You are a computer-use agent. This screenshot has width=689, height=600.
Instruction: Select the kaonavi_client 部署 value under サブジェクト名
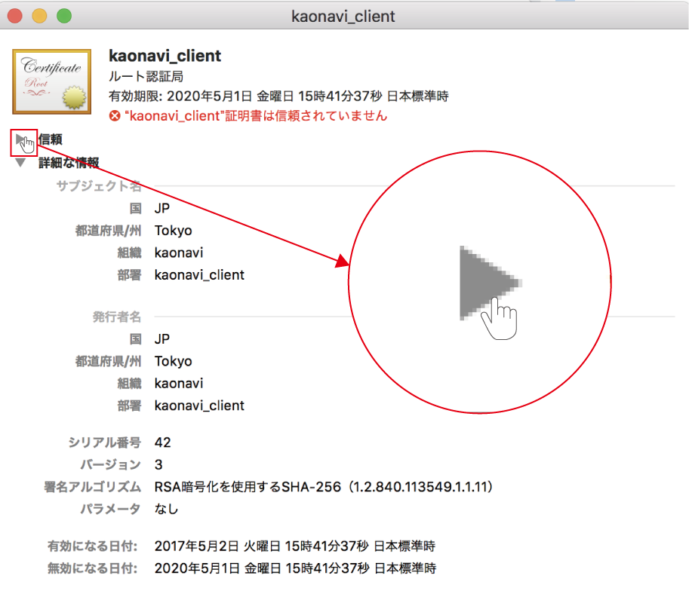(199, 275)
